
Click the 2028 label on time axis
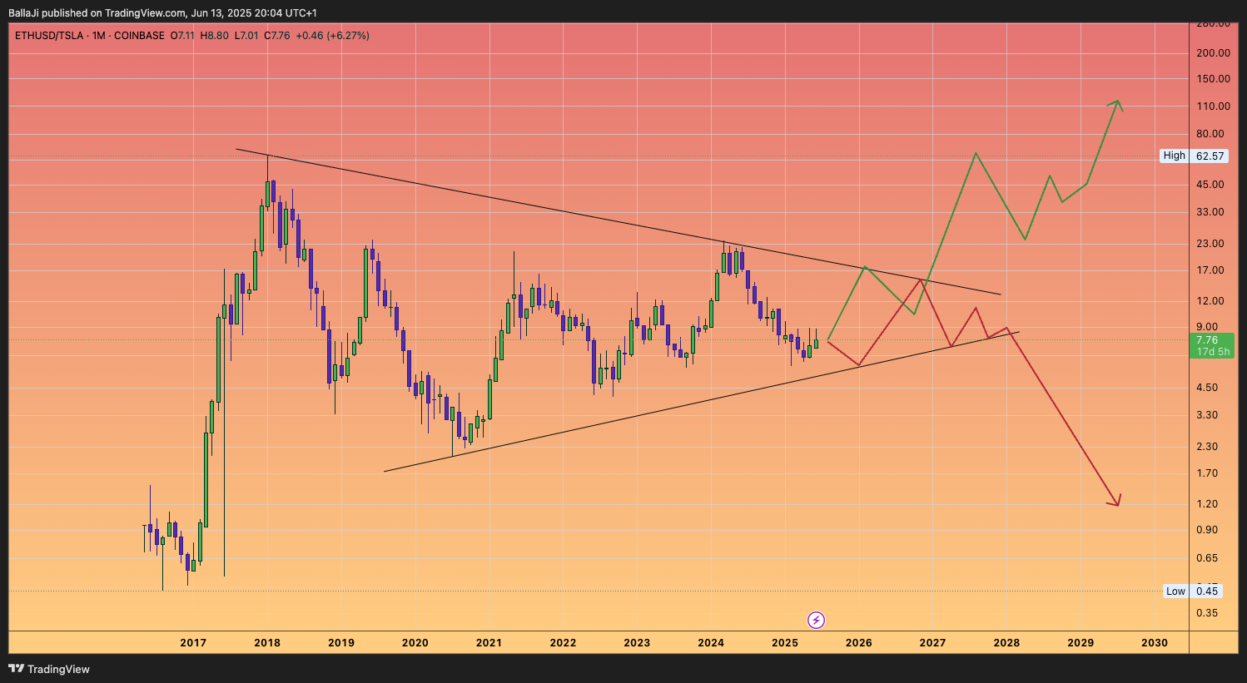pos(1006,642)
